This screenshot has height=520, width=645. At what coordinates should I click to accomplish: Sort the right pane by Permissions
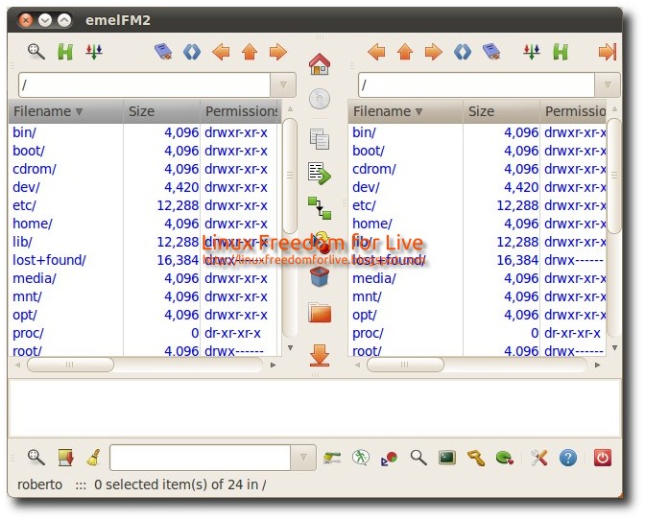(573, 111)
